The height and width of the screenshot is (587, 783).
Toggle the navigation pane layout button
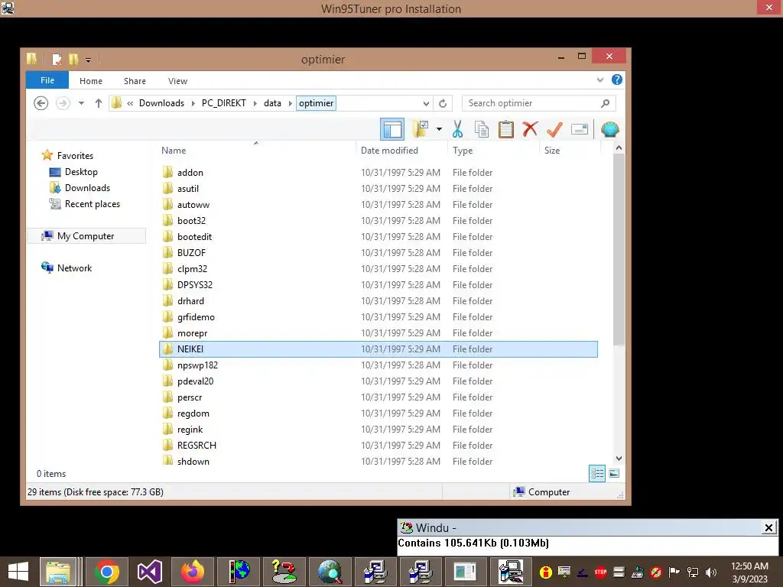pos(392,130)
